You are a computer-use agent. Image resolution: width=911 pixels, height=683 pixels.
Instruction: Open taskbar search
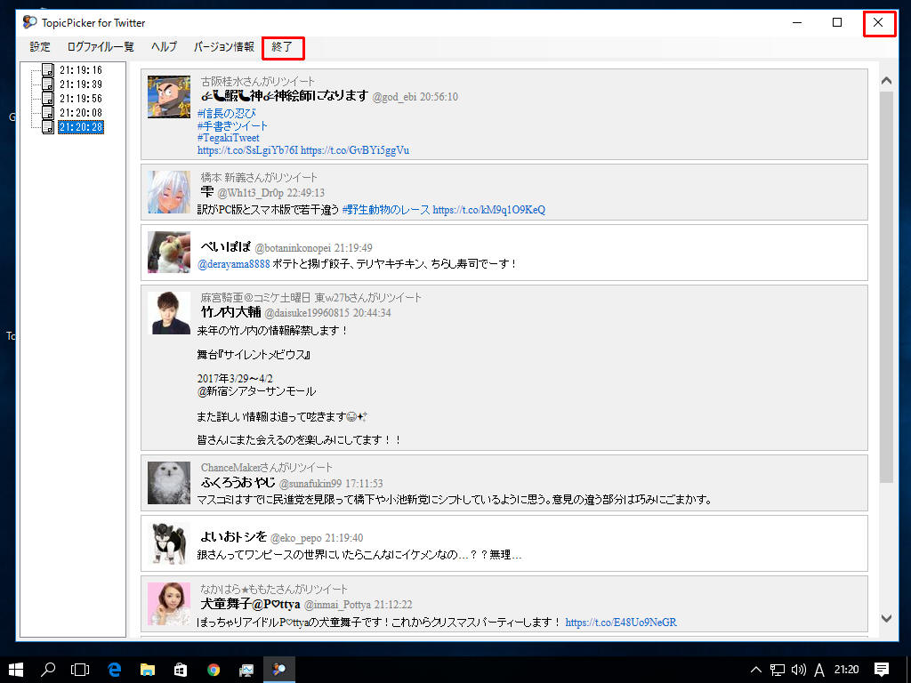48,670
